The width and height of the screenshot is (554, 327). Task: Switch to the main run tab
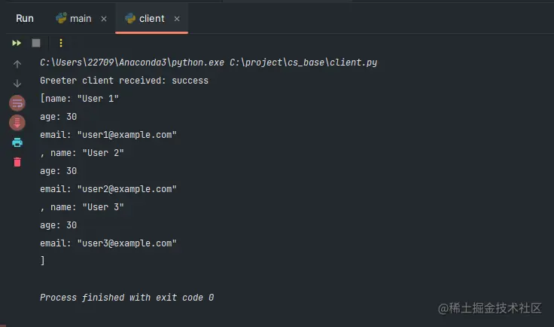pyautogui.click(x=81, y=18)
